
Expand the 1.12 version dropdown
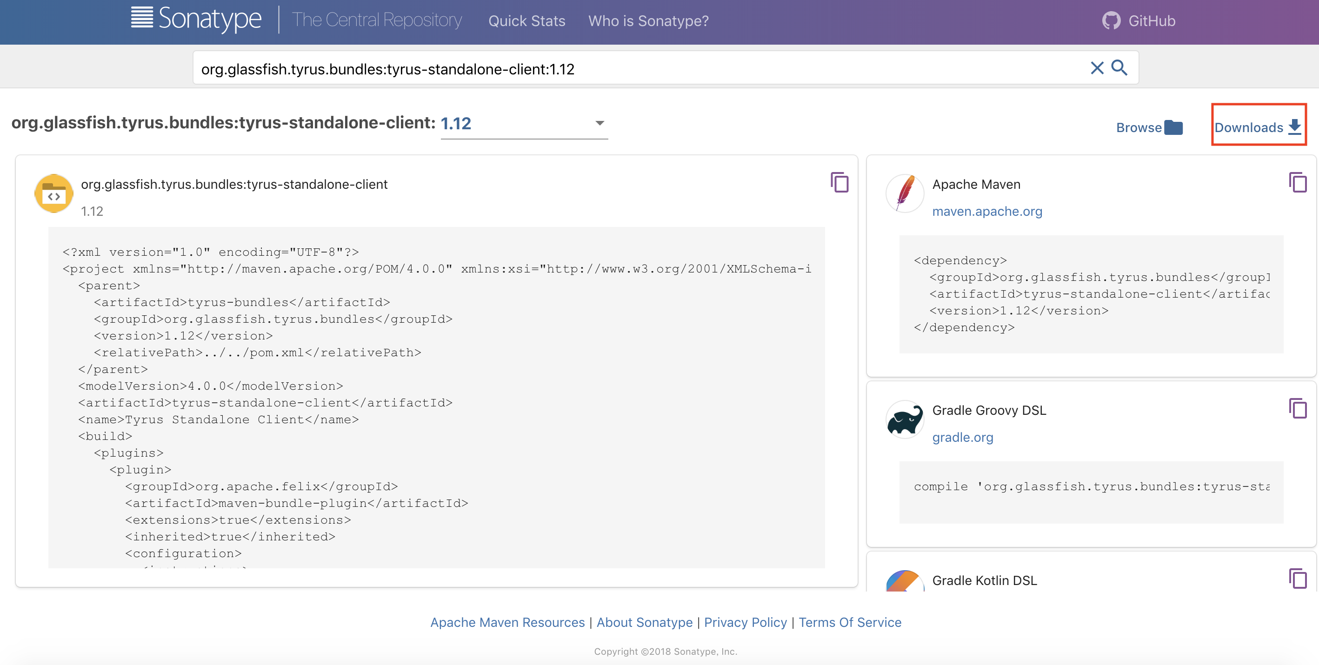point(524,123)
